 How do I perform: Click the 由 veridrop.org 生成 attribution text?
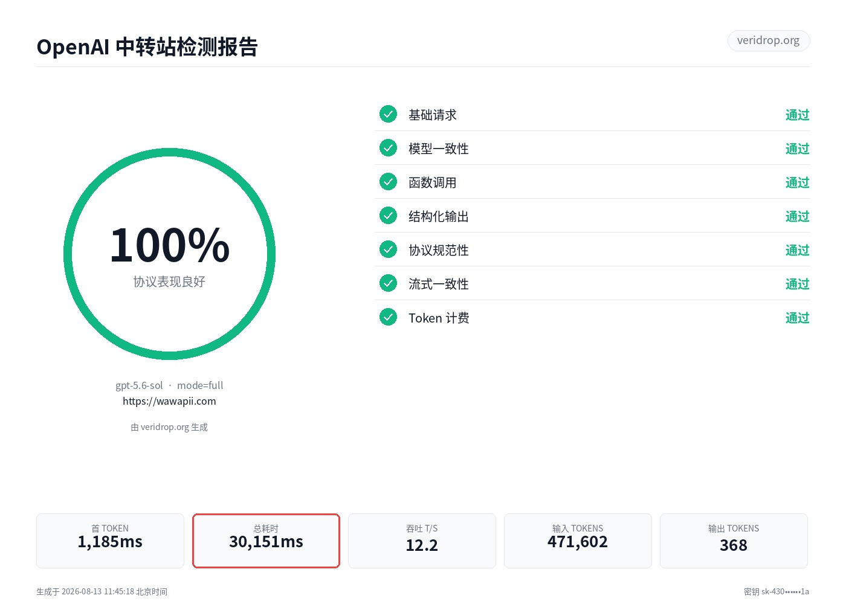169,427
